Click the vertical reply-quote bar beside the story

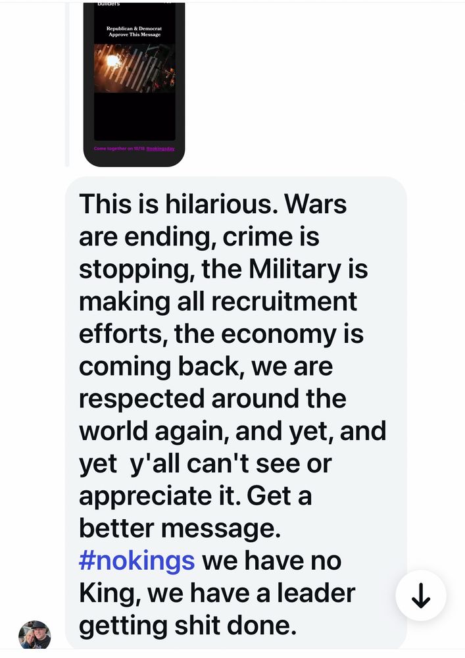coord(67,84)
